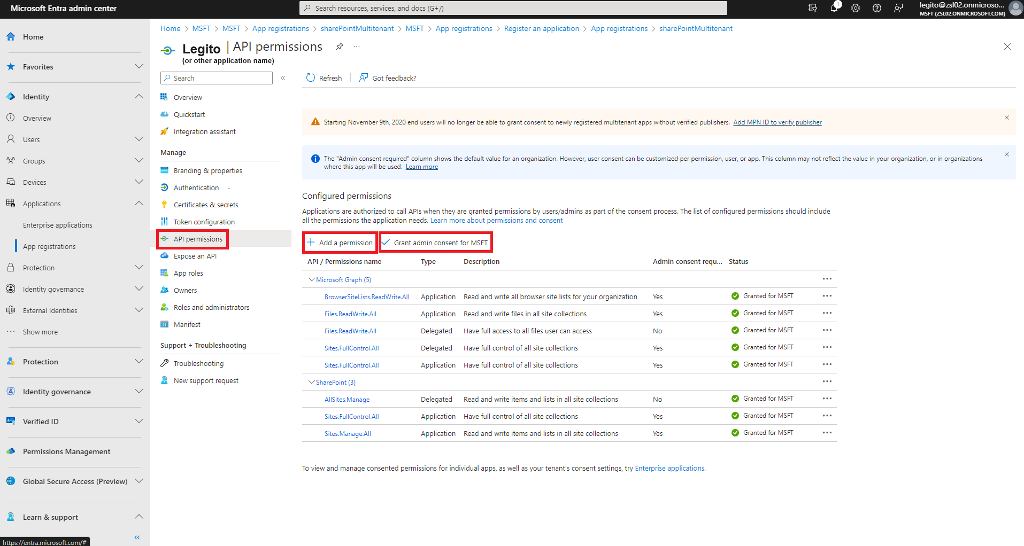Image resolution: width=1024 pixels, height=546 pixels.
Task: Open row menu for Delegated Files.ReadWrite.All
Action: 827,330
